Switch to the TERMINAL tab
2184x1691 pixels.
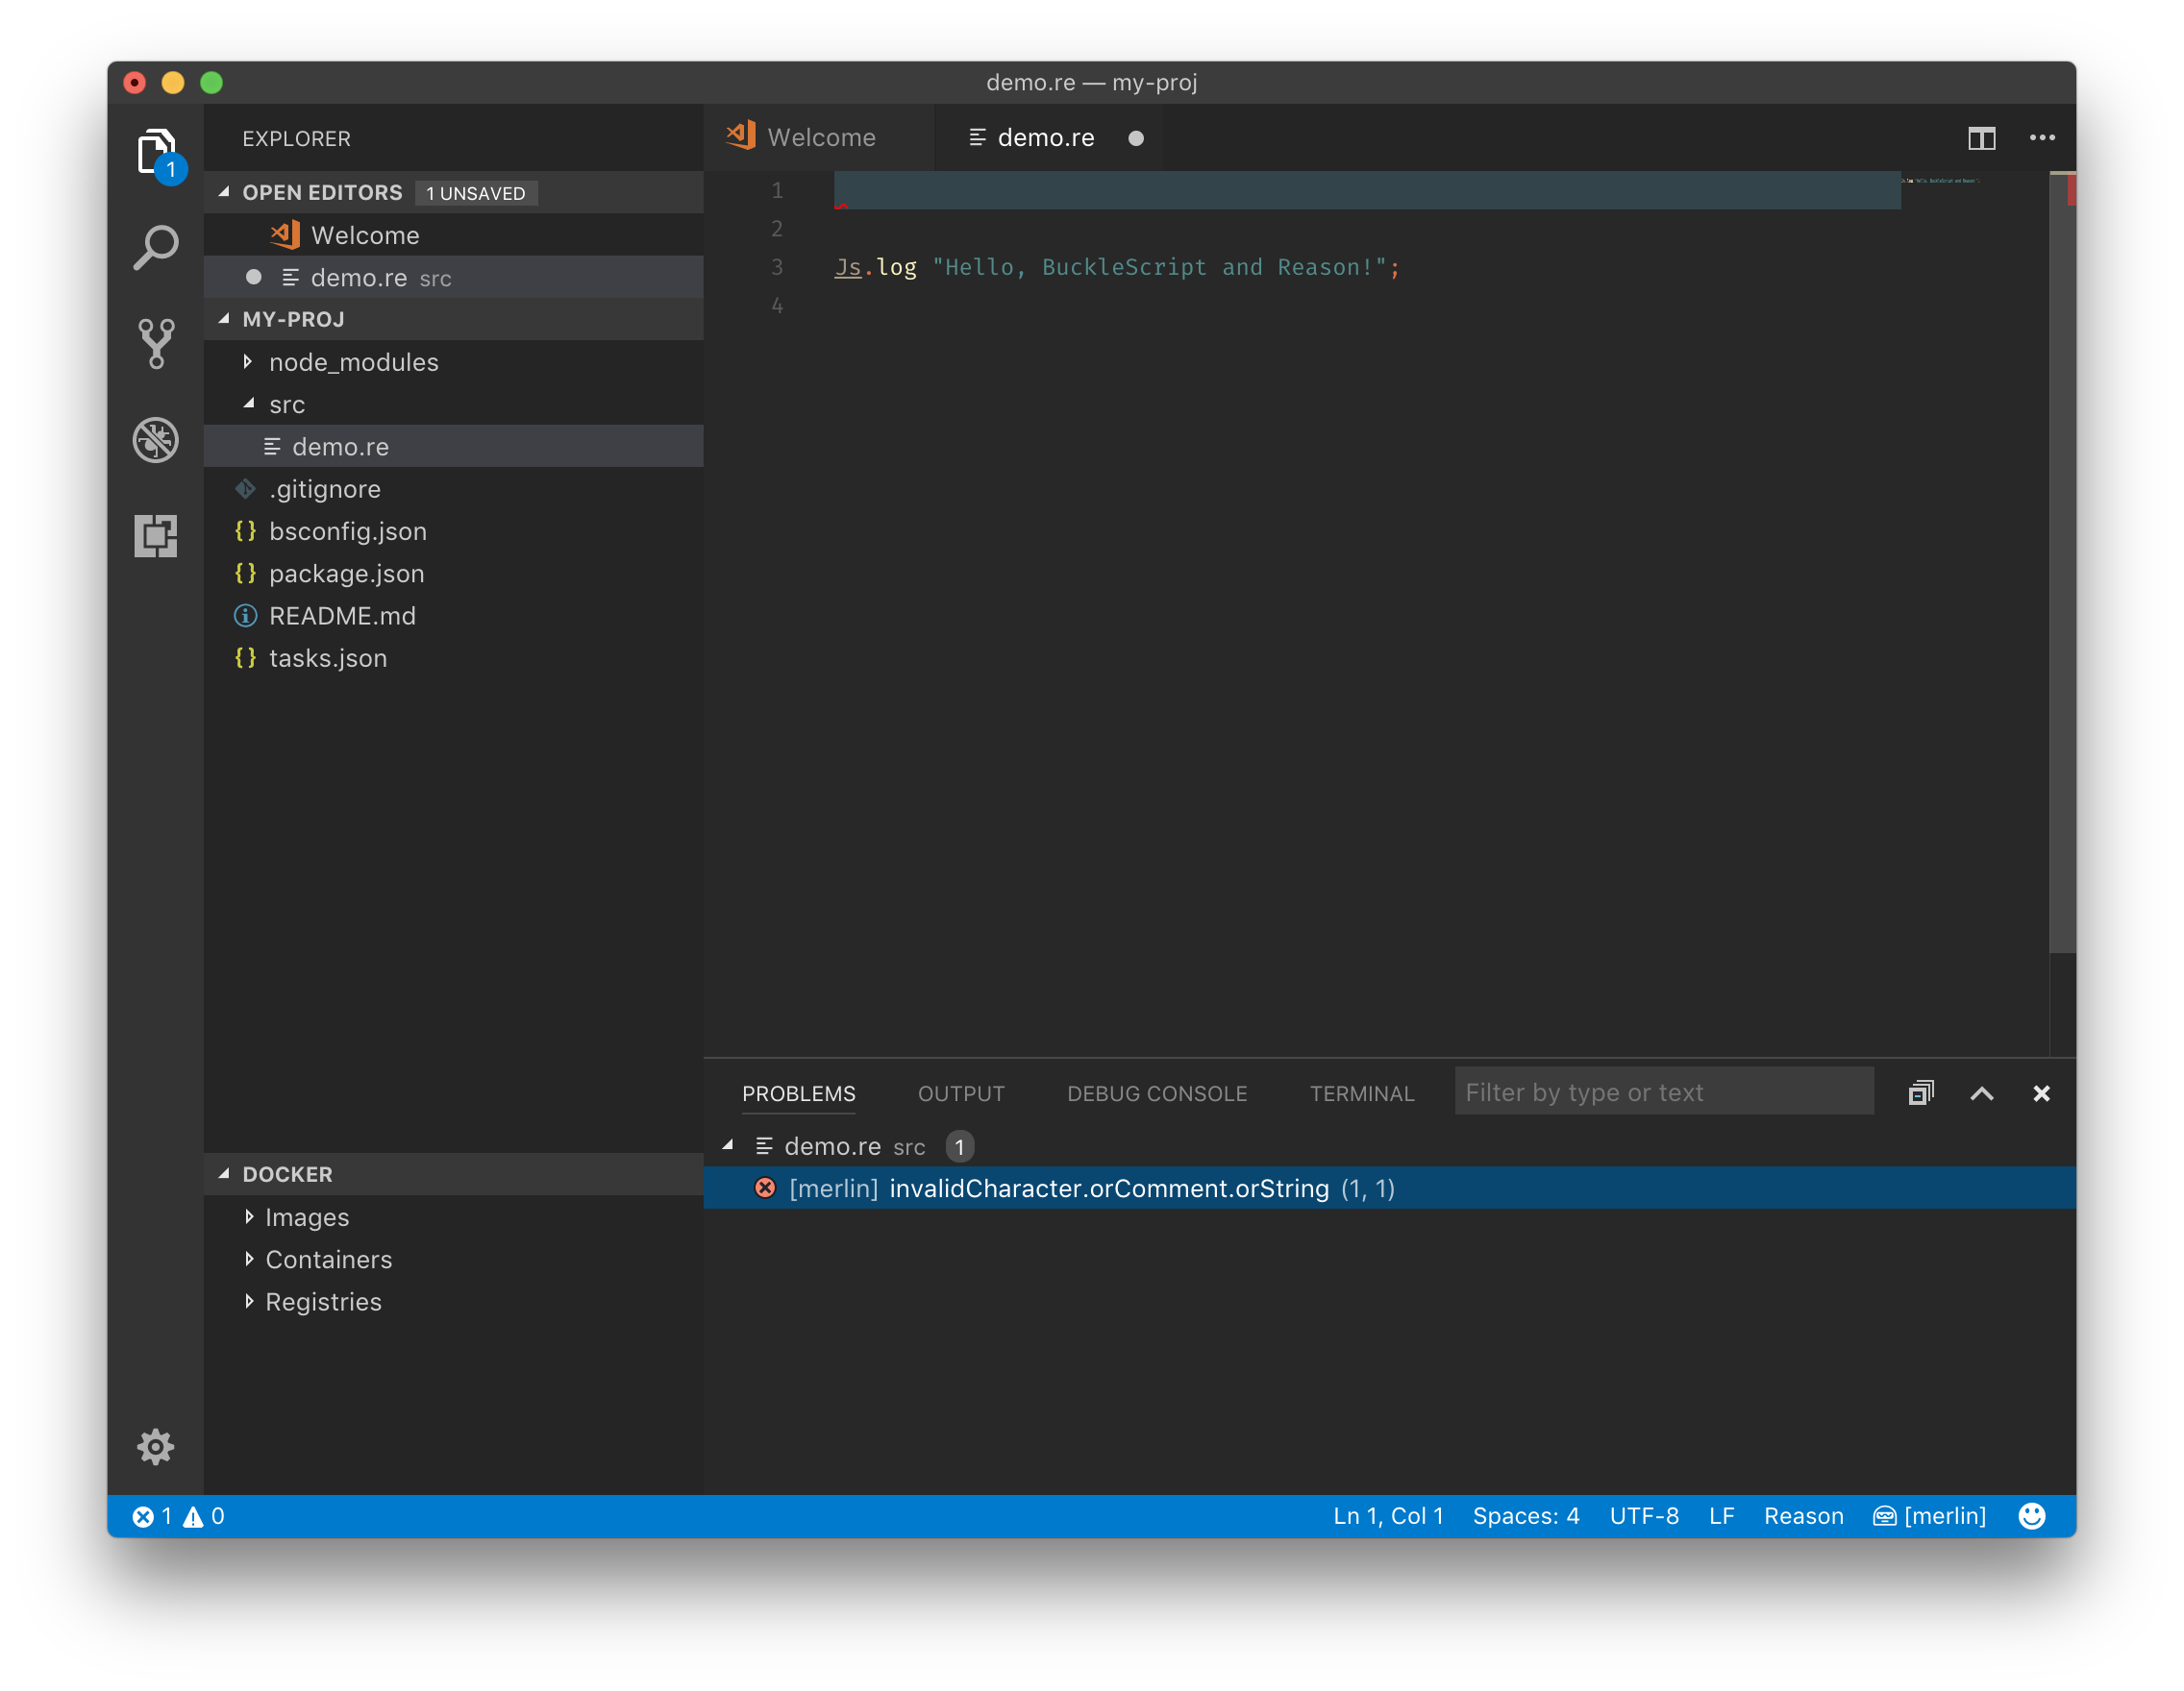[1362, 1093]
